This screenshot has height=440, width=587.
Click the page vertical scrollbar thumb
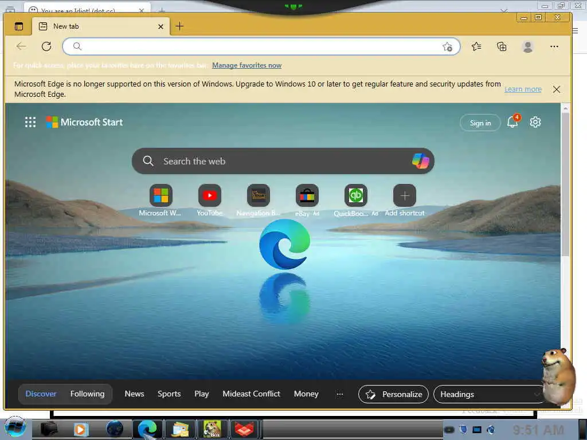[x=565, y=183]
